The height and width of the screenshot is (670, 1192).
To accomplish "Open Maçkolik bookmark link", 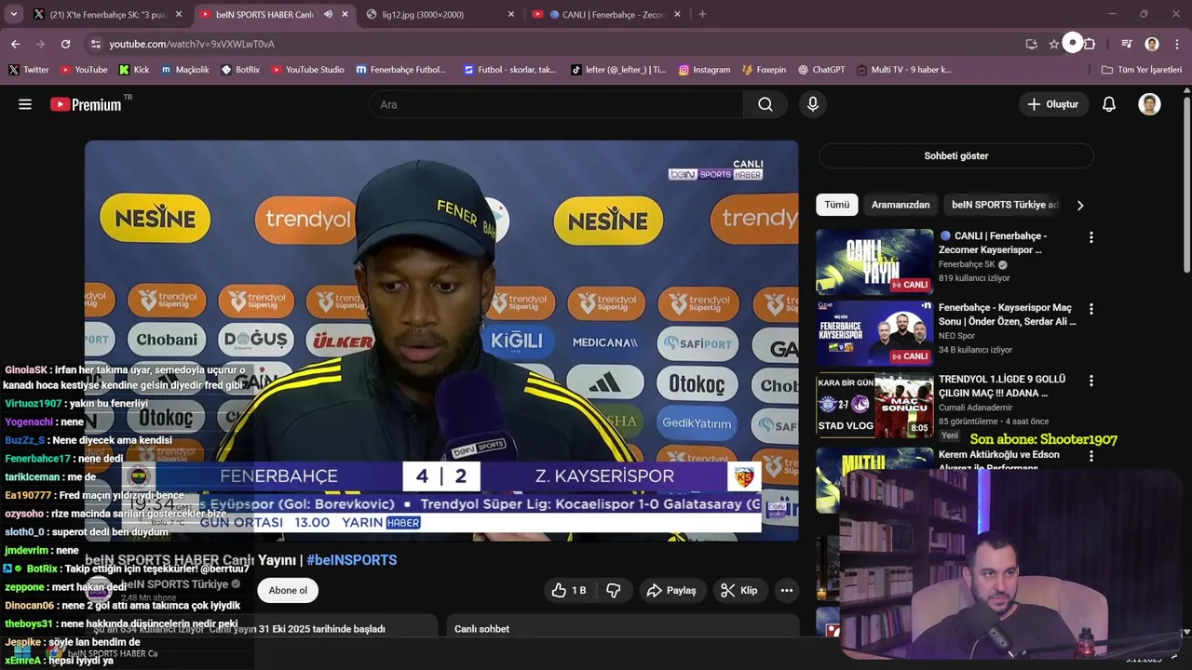I will coord(184,70).
